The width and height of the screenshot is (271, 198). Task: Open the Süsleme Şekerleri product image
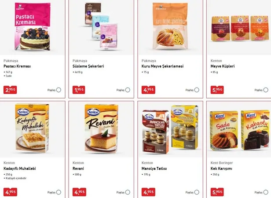(x=101, y=26)
